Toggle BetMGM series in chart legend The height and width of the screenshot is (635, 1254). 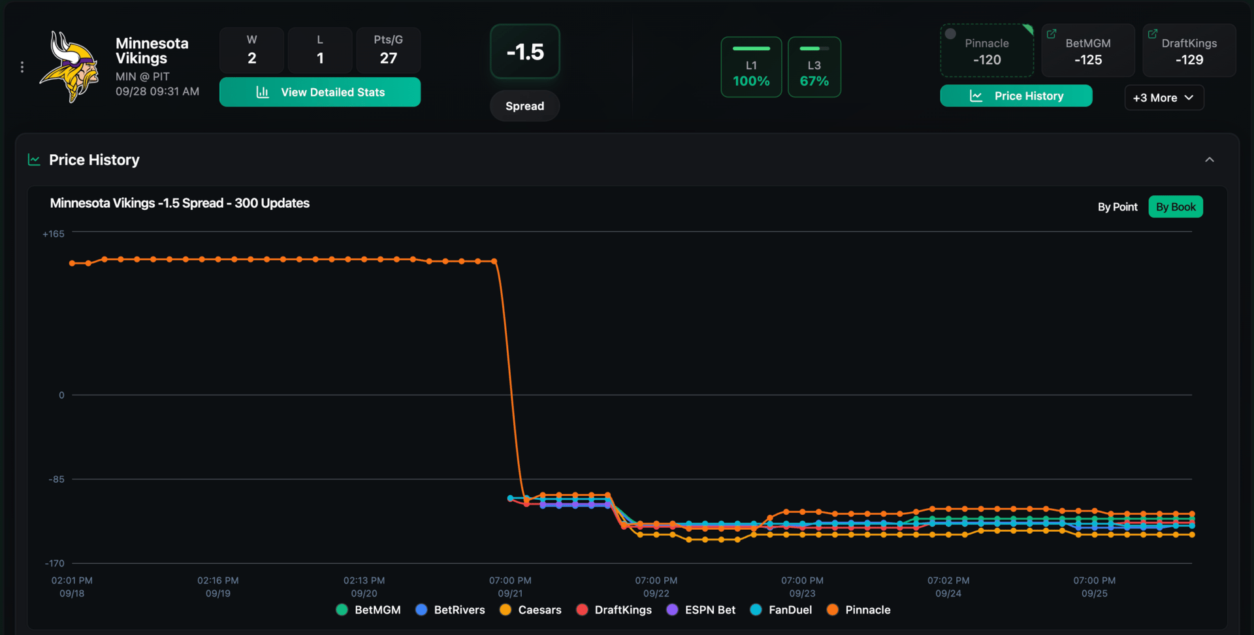click(x=368, y=610)
